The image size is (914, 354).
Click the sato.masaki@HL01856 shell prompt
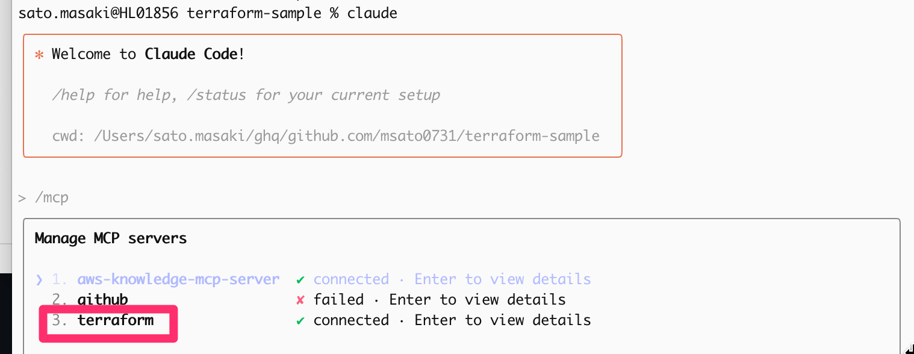[99, 13]
